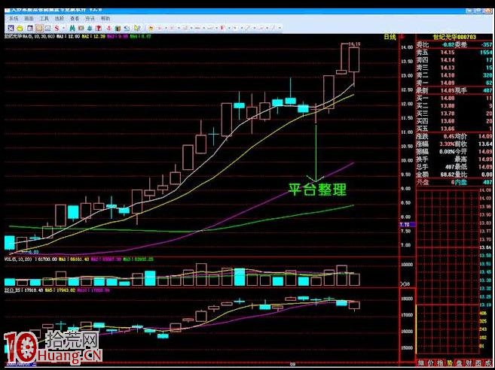Click the green binoculars search icon

(72, 29)
